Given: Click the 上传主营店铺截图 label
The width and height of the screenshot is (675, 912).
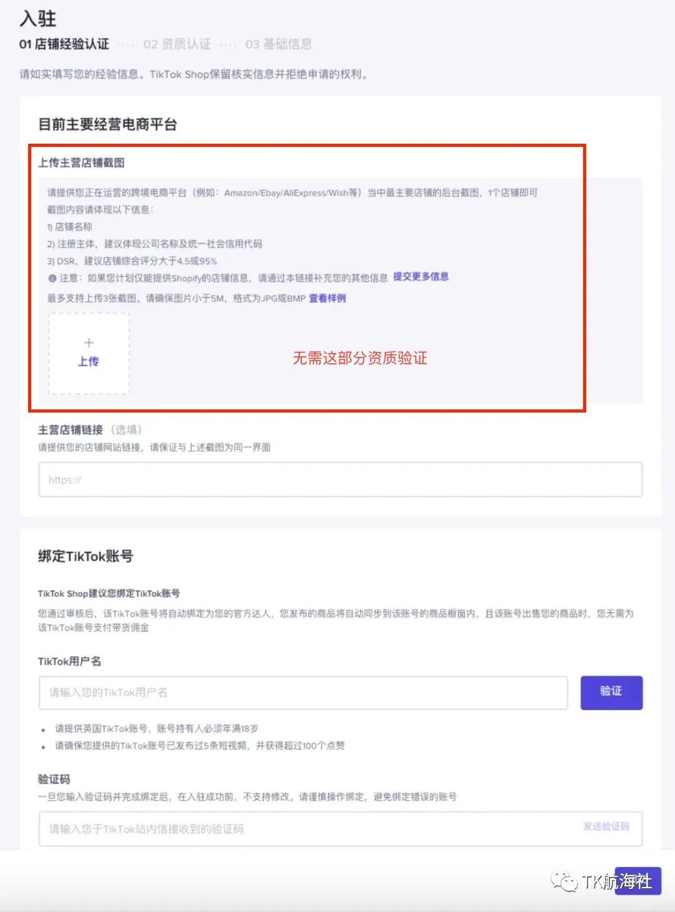Looking at the screenshot, I should (x=81, y=163).
